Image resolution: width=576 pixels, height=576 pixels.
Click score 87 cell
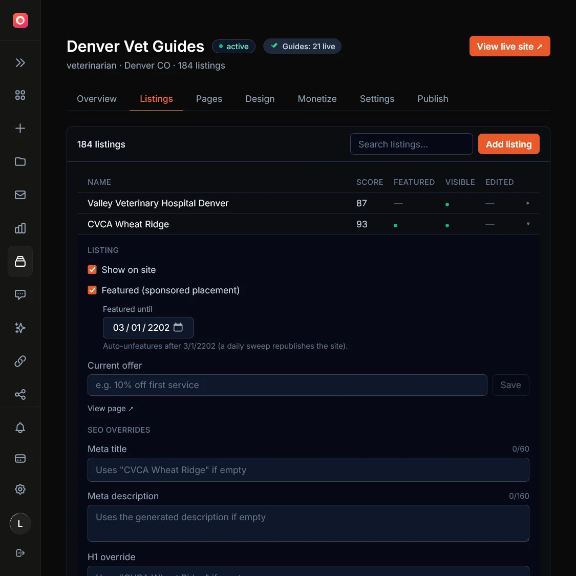tap(361, 203)
